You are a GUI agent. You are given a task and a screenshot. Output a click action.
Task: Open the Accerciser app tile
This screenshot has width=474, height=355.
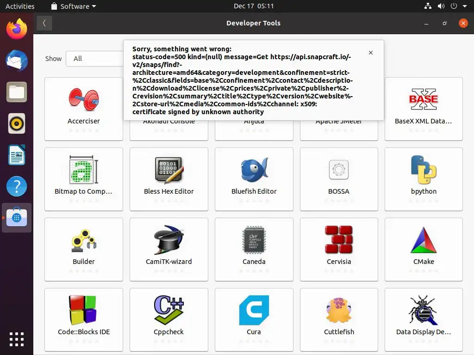point(84,109)
